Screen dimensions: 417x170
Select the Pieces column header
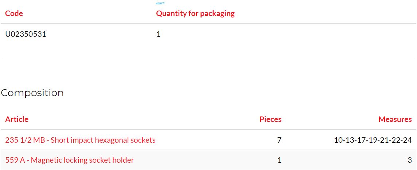coord(270,119)
